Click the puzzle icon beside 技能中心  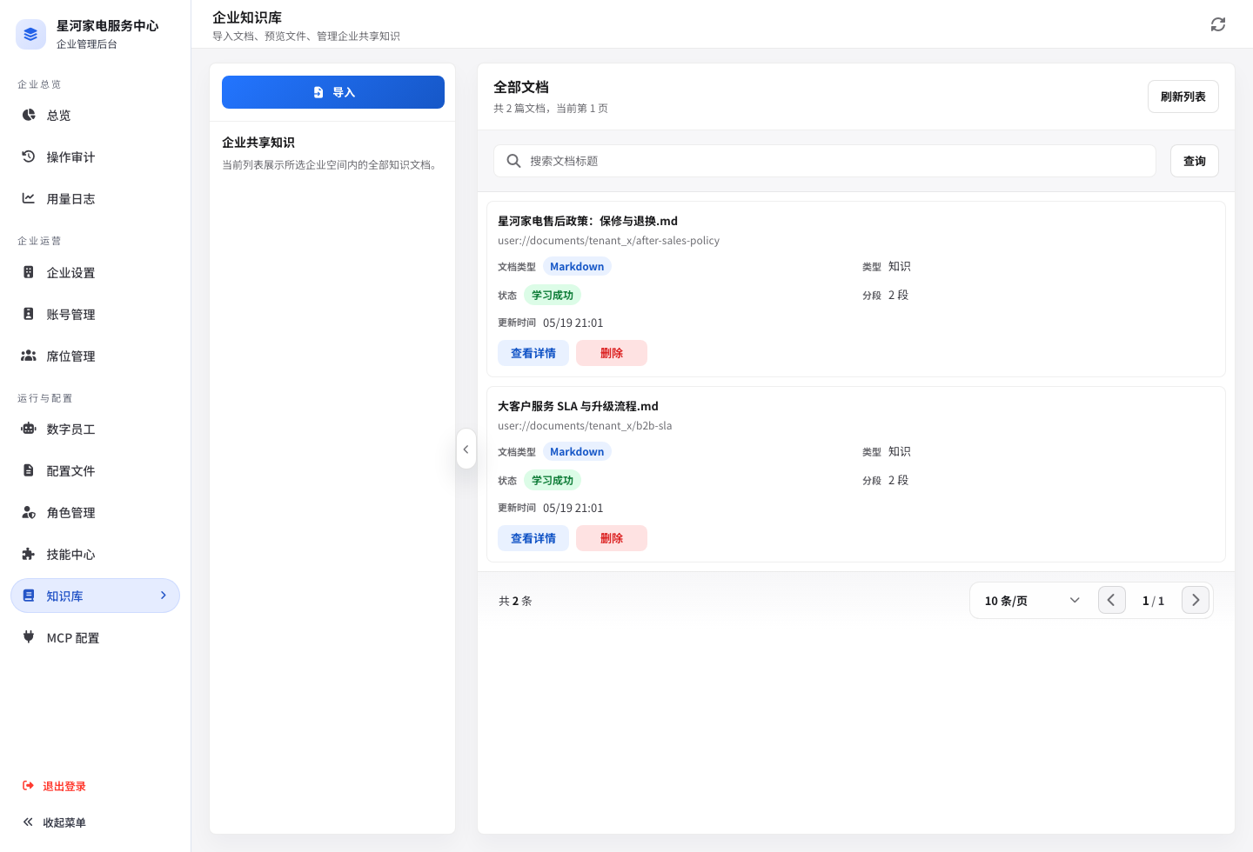point(29,554)
